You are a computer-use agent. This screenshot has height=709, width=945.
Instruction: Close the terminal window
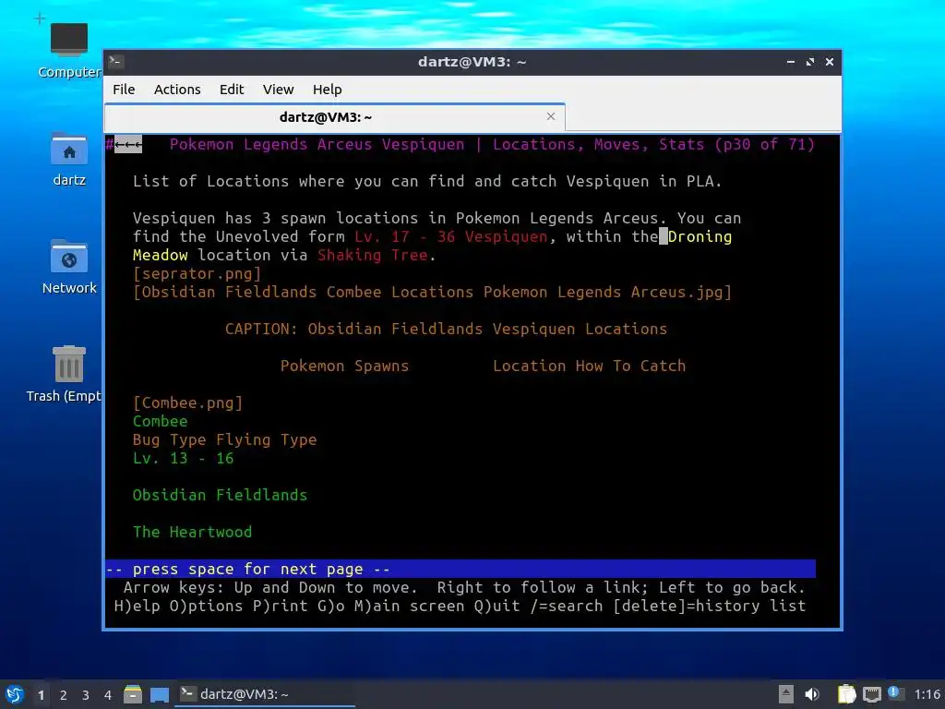830,62
